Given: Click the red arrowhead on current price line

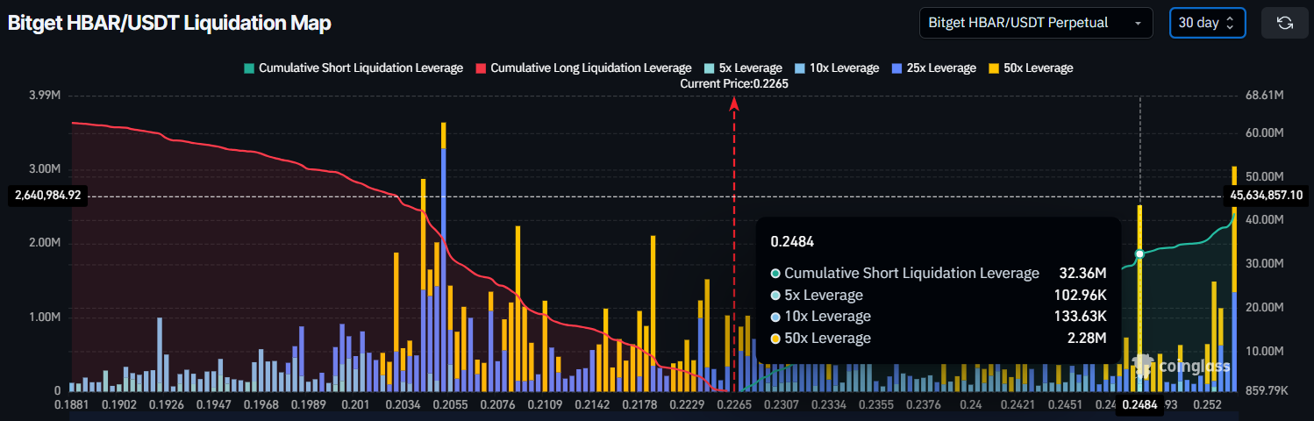Looking at the screenshot, I should [734, 103].
